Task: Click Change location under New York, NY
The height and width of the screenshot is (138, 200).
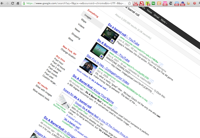Action: pos(68,54)
